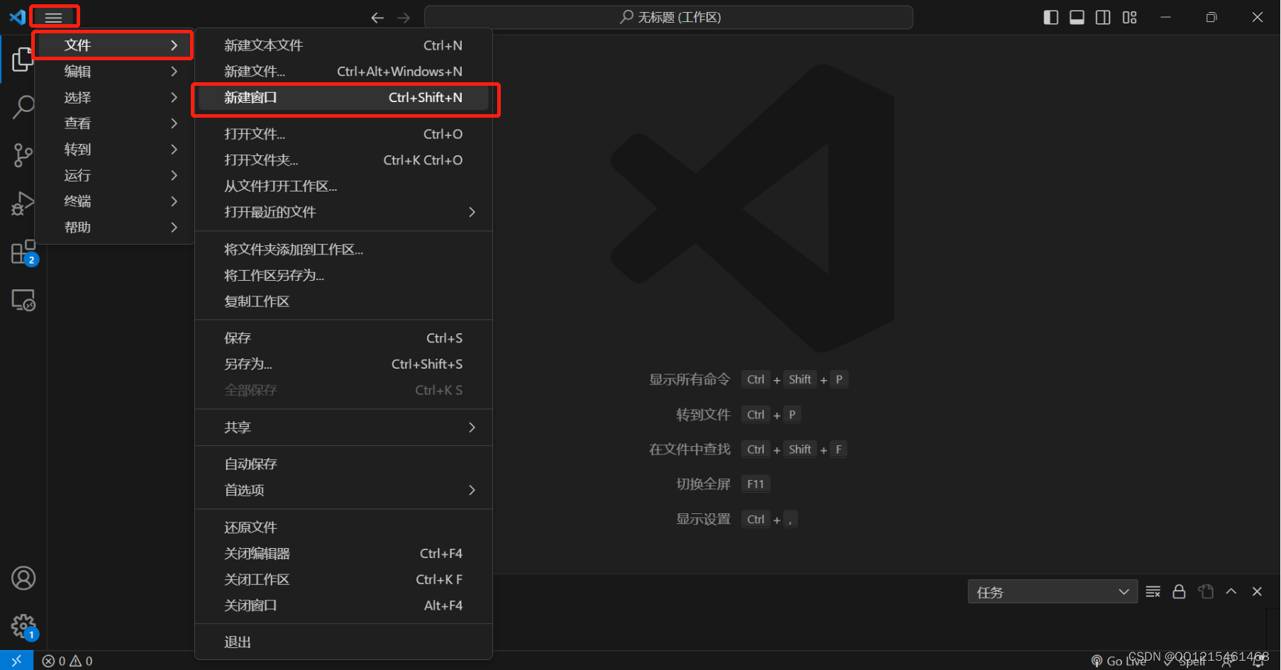The width and height of the screenshot is (1281, 670).
Task: Expand the 查看 menu
Action: point(113,123)
